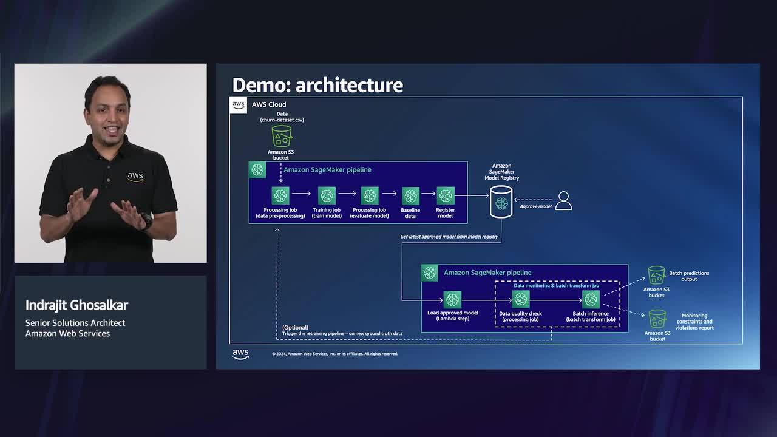Click the presenter video thumbnail

[110, 163]
